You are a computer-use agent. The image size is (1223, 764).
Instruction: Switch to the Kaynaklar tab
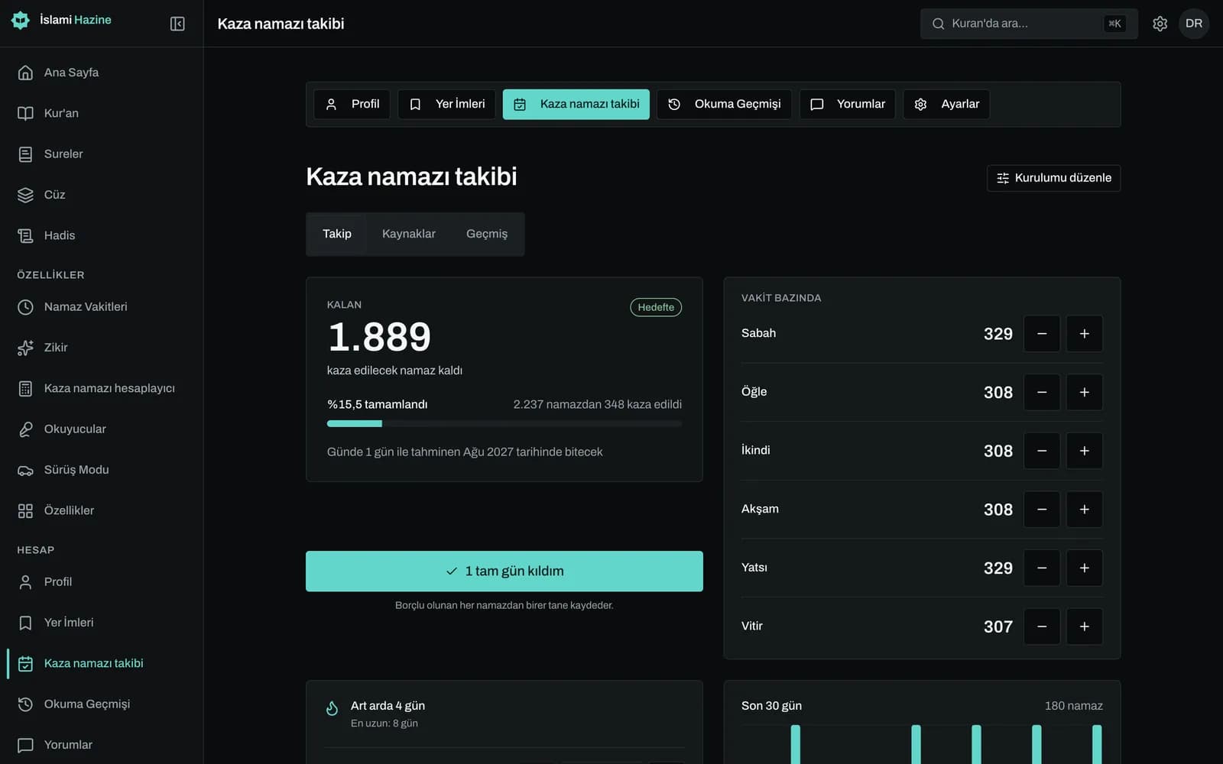tap(409, 234)
